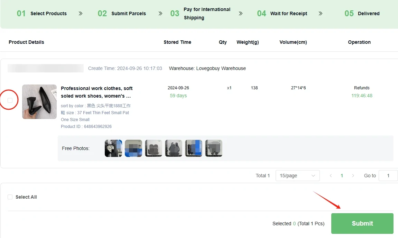The height and width of the screenshot is (238, 398).
Task: Select page number 1 in pagination
Action: 342,176
